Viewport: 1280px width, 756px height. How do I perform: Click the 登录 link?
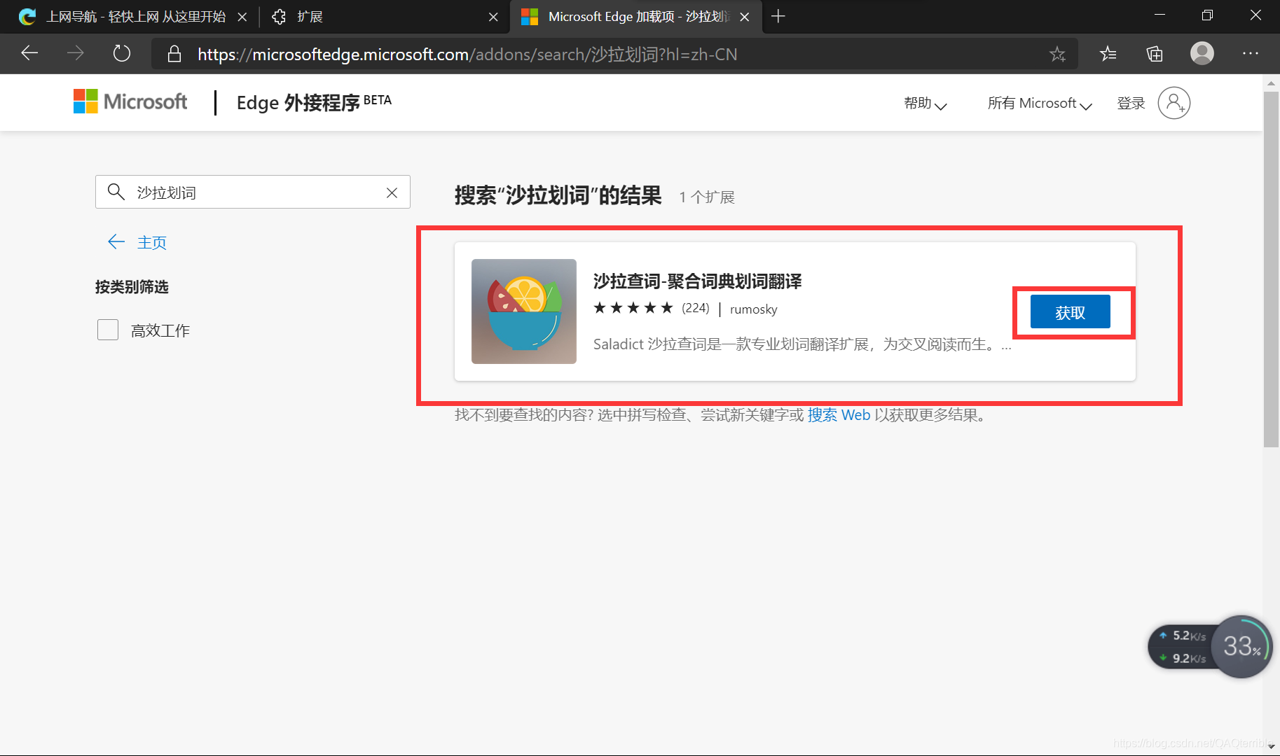[1131, 103]
